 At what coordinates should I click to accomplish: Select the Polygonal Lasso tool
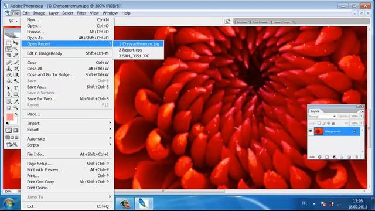(x=9, y=49)
